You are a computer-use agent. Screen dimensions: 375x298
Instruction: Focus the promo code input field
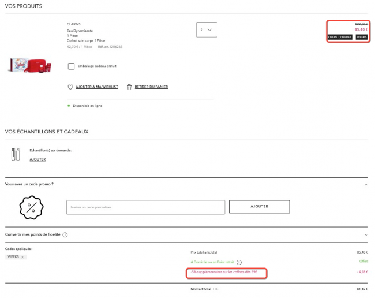[x=145, y=207]
